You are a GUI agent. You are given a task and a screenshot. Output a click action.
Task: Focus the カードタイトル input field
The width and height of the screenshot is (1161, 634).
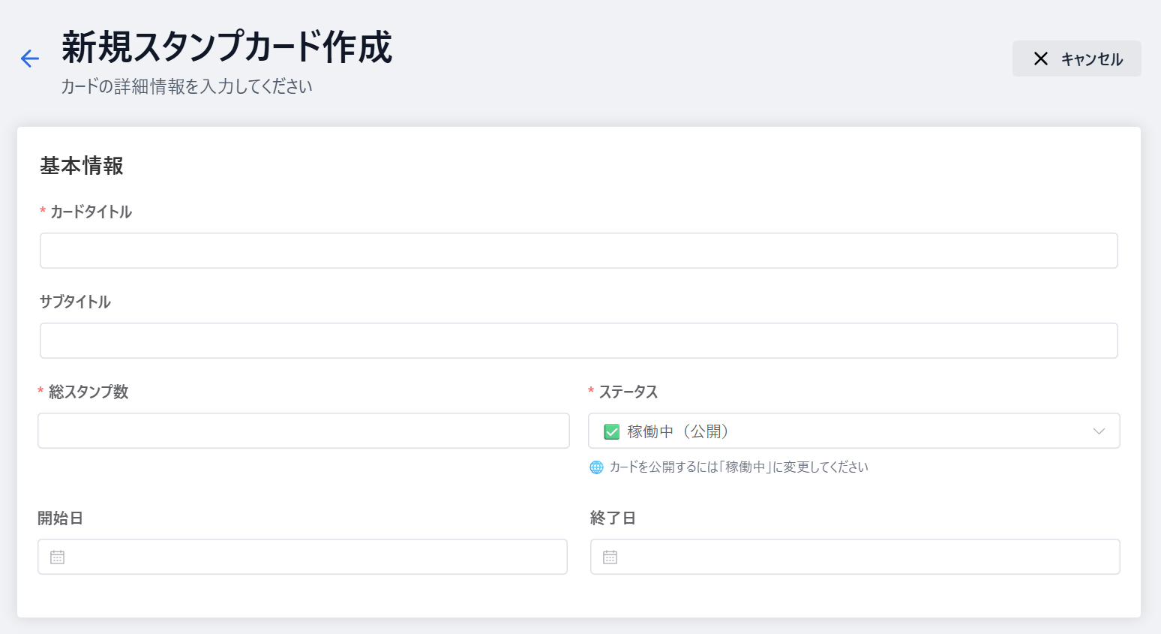[x=578, y=251]
